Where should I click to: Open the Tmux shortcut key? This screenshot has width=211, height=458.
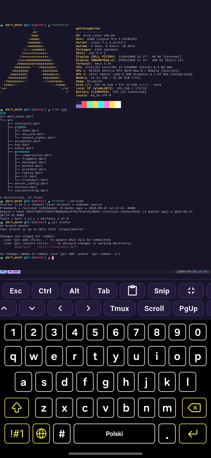[x=119, y=308]
